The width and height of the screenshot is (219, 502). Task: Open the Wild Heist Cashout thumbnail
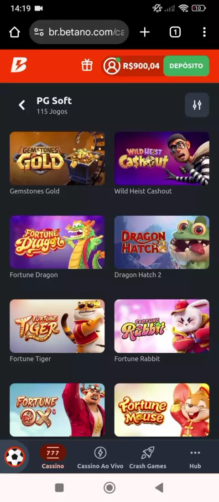point(162,158)
